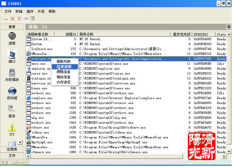Choose 线程信息 in context menu
Screen dimensions: 234x167
(x=65, y=72)
